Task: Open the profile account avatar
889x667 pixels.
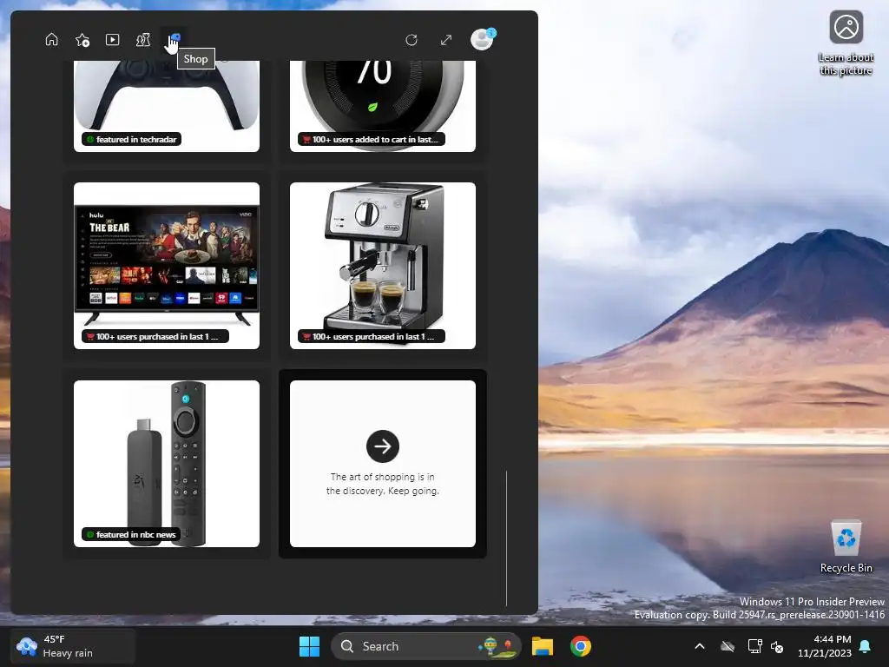Action: pyautogui.click(x=483, y=40)
